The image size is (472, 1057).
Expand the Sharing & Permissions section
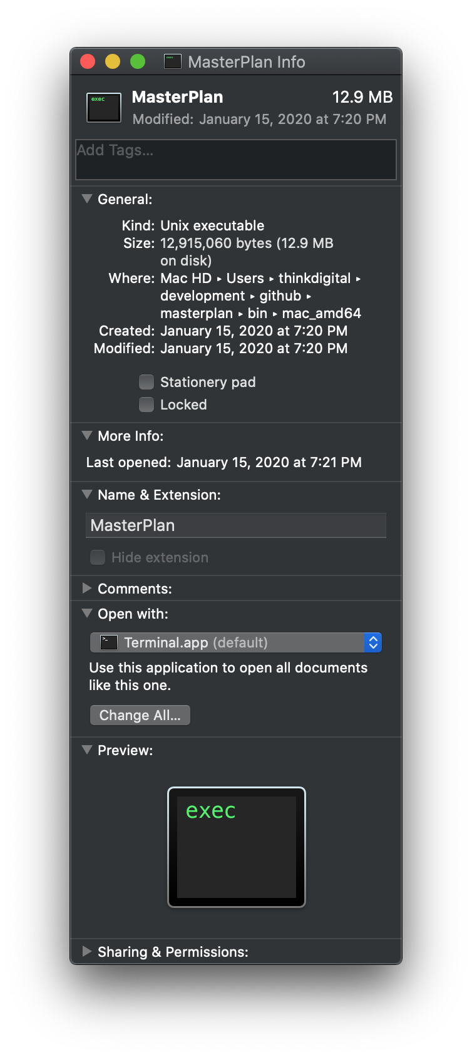[x=86, y=951]
